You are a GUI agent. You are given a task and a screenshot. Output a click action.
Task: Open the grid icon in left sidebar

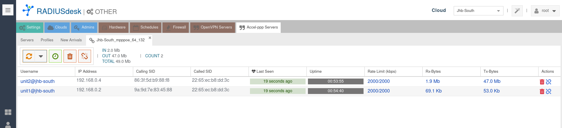(x=8, y=112)
